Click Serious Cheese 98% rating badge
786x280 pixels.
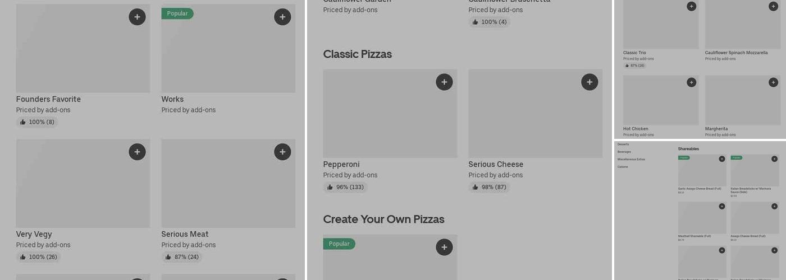click(x=489, y=187)
